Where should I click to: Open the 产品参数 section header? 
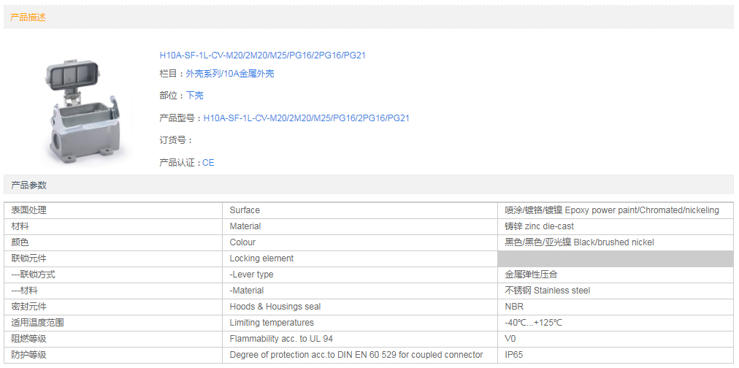[29, 185]
